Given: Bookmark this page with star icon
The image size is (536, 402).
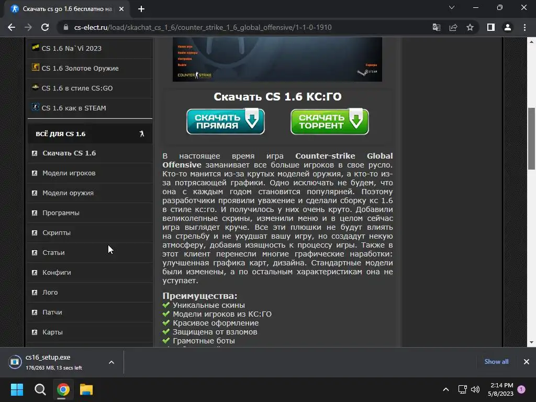Looking at the screenshot, I should point(470,27).
